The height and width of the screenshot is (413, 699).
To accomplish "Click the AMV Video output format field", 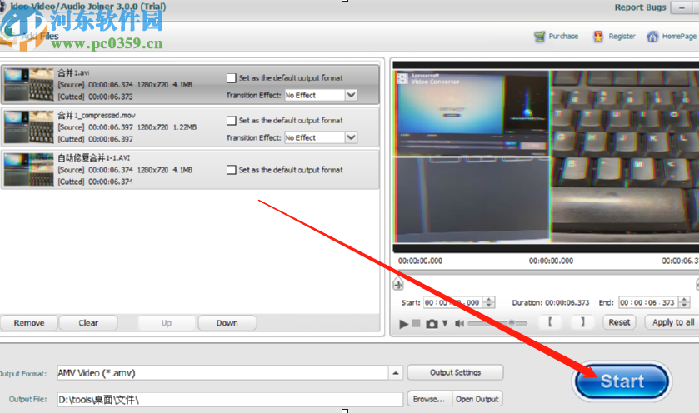I will [x=222, y=373].
